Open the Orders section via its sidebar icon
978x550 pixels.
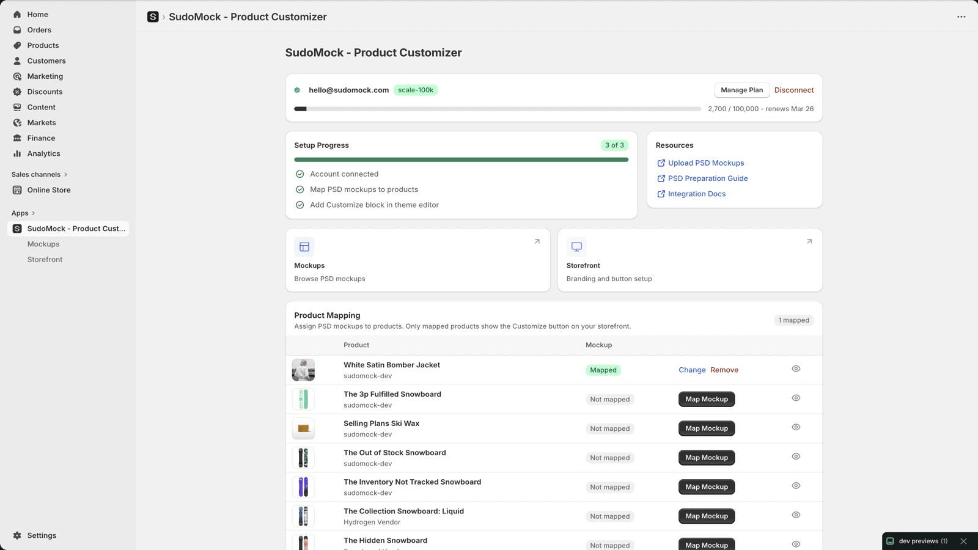click(x=17, y=29)
